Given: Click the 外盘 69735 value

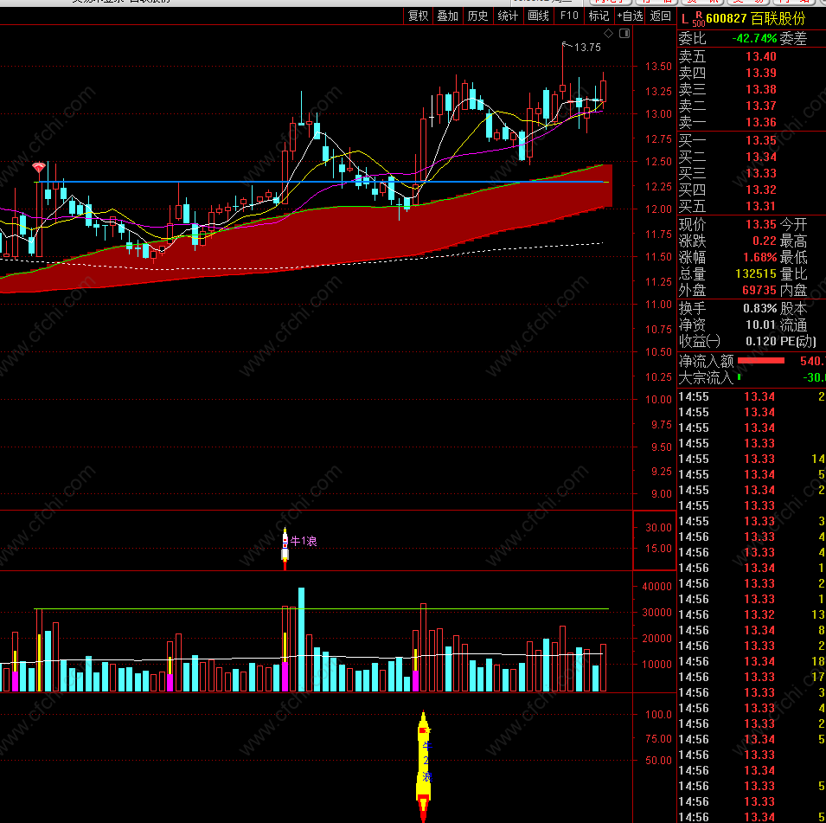Looking at the screenshot, I should (x=759, y=290).
